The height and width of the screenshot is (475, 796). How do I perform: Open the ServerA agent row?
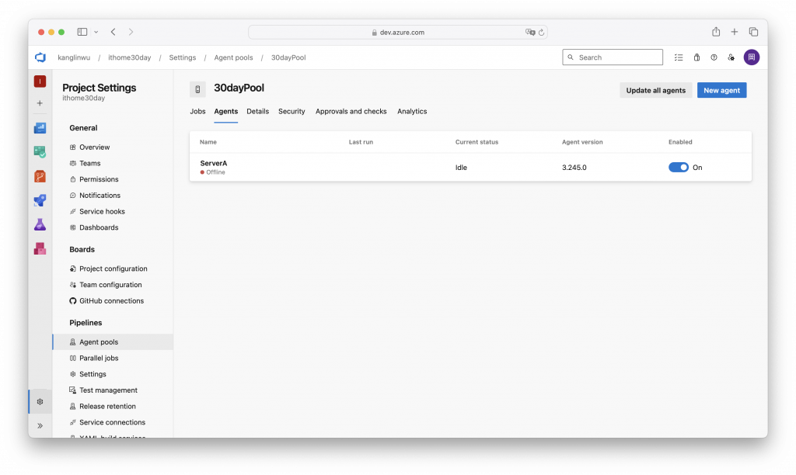470,168
